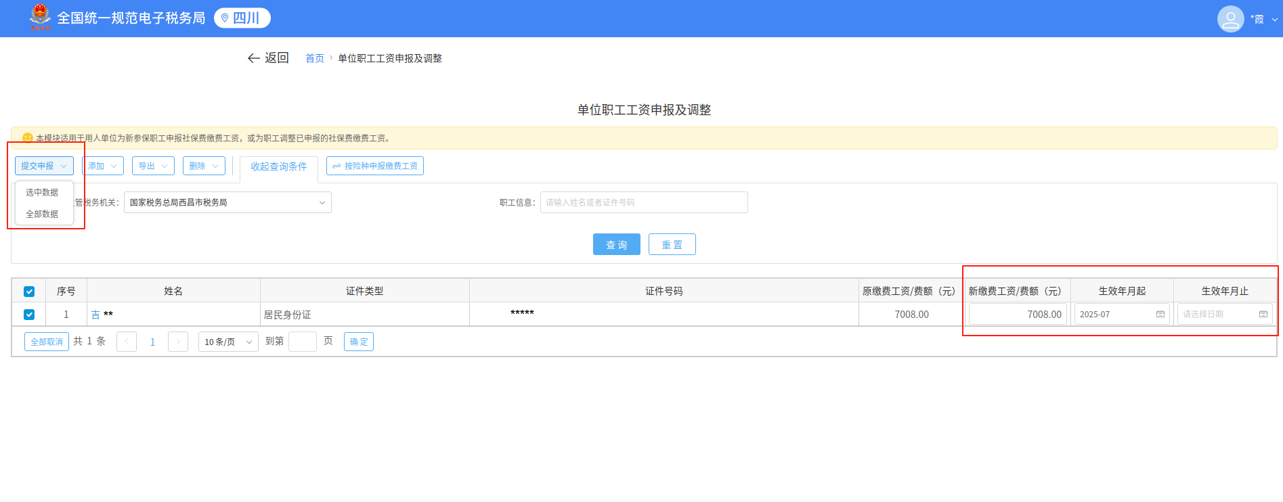Click next page arrow in pagination
This screenshot has width=1283, height=502.
(x=177, y=342)
